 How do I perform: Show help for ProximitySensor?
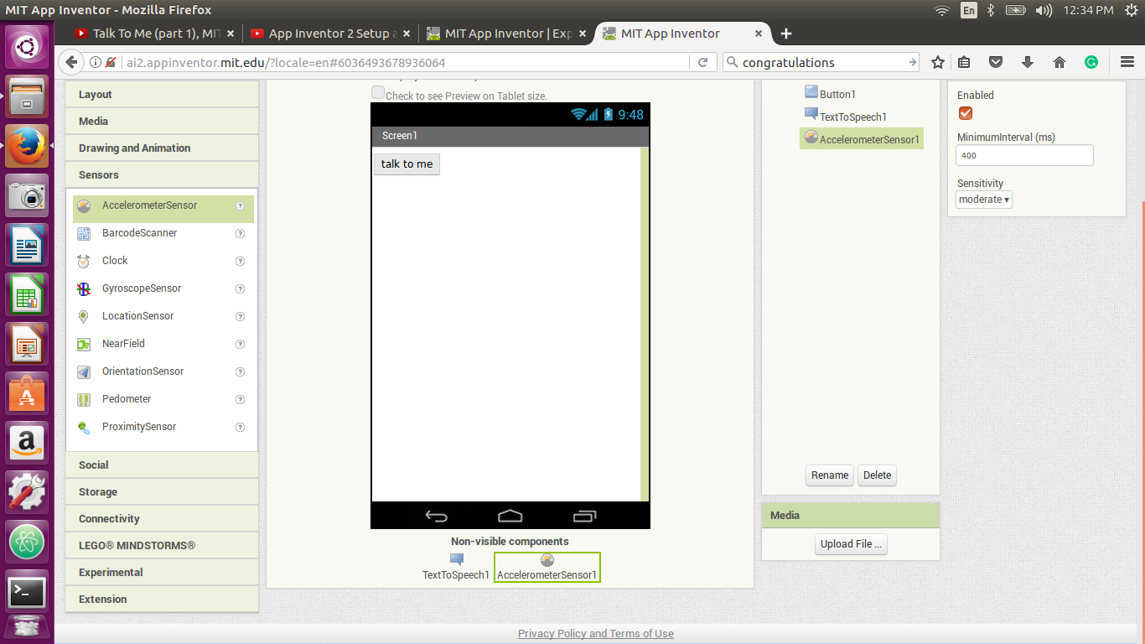click(240, 427)
